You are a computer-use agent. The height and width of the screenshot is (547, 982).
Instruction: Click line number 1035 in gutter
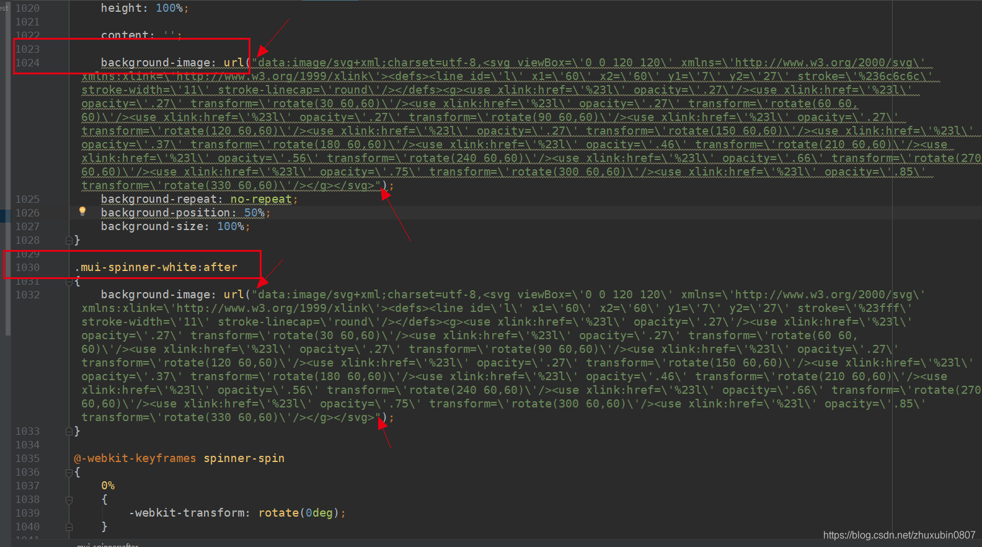27,458
